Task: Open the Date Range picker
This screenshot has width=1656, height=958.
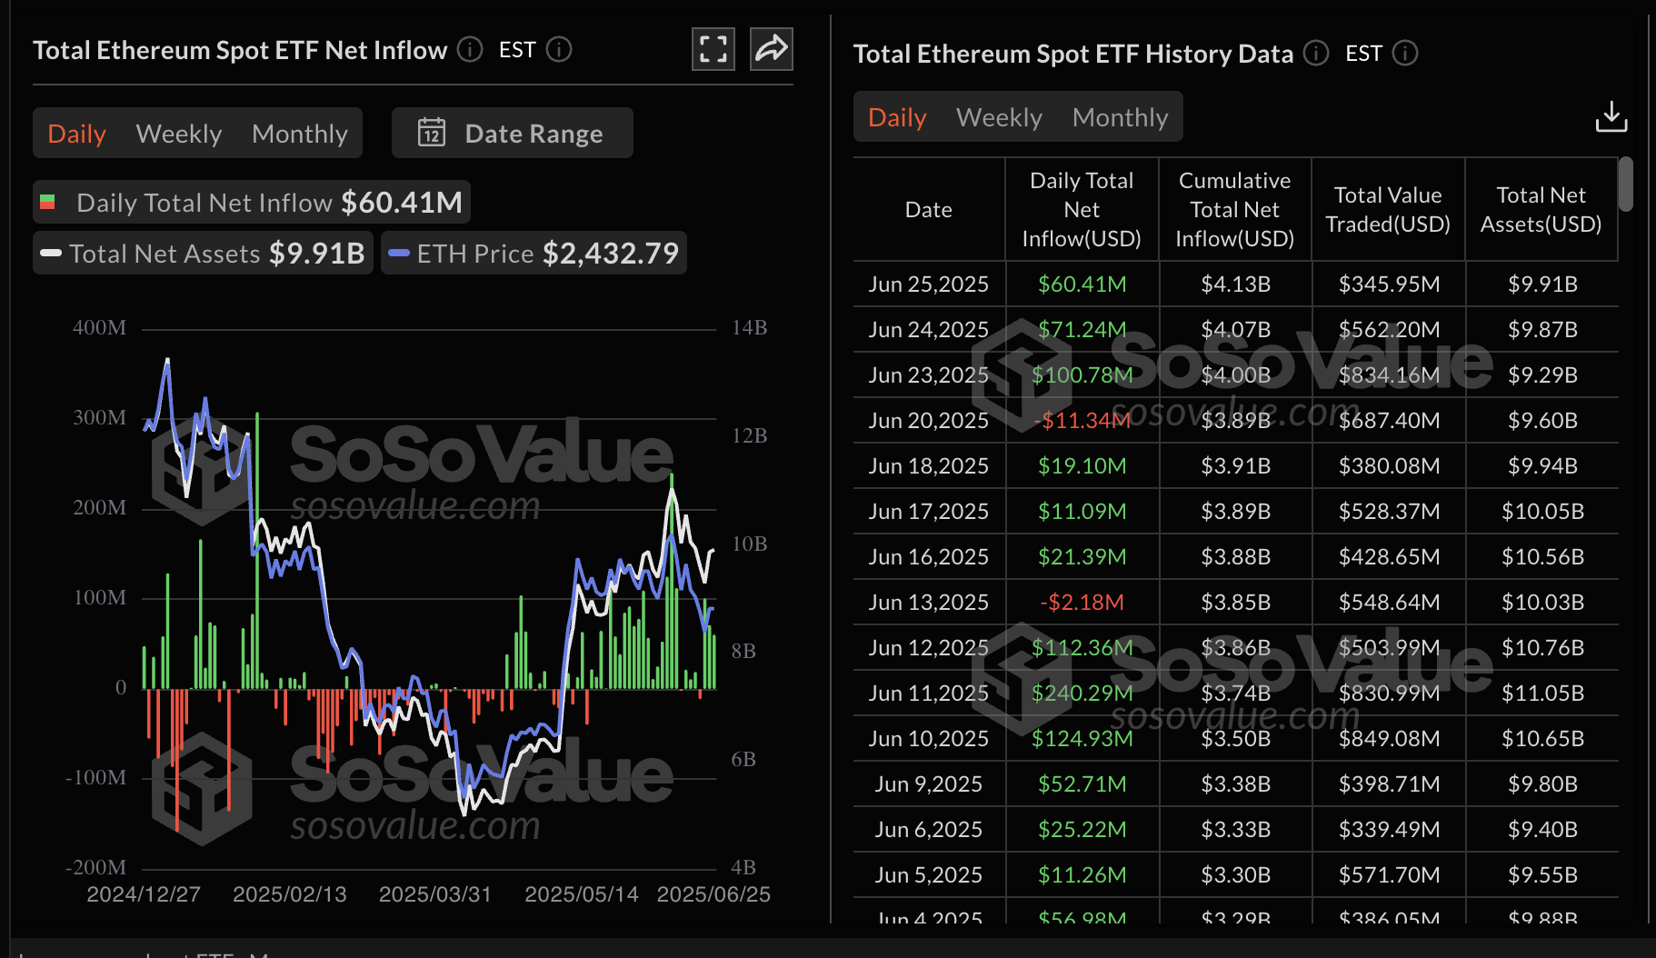Action: pyautogui.click(x=534, y=133)
